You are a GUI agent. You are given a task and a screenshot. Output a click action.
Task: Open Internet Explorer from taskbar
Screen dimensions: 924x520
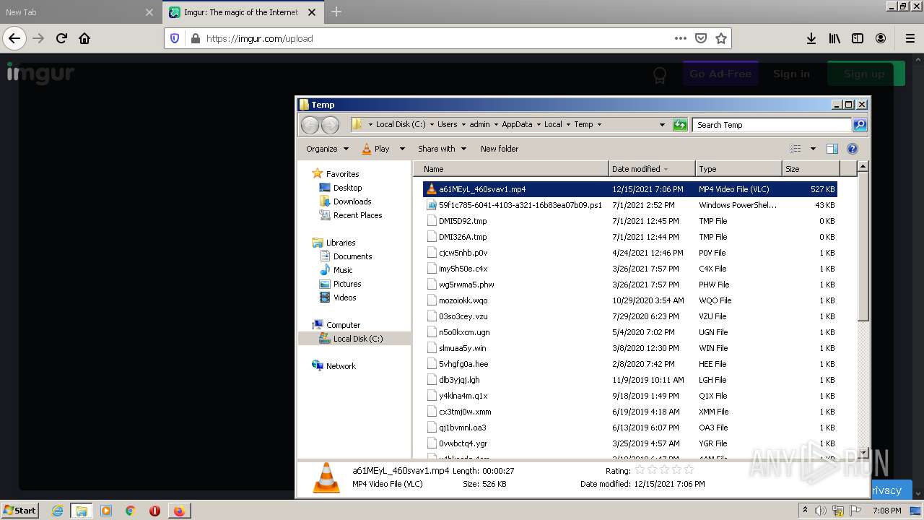(57, 511)
